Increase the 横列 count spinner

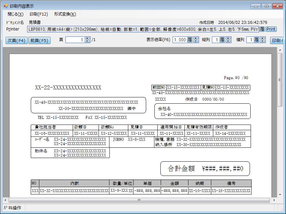(x=263, y=38)
